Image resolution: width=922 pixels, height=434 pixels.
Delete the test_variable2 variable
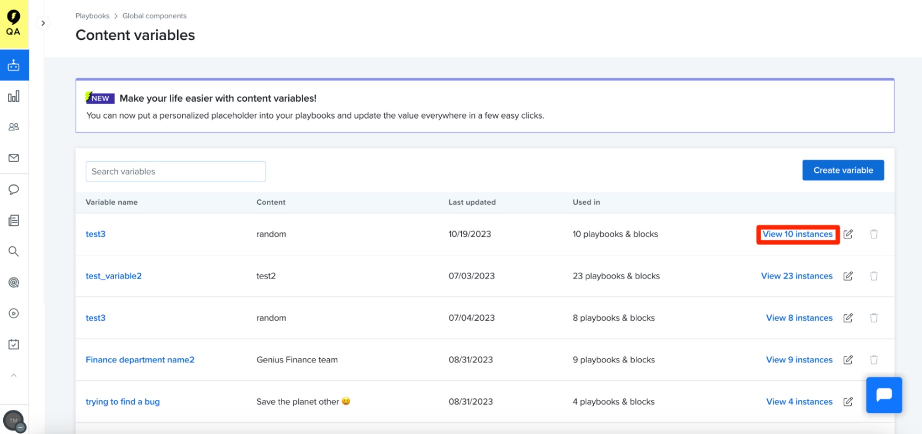[874, 276]
